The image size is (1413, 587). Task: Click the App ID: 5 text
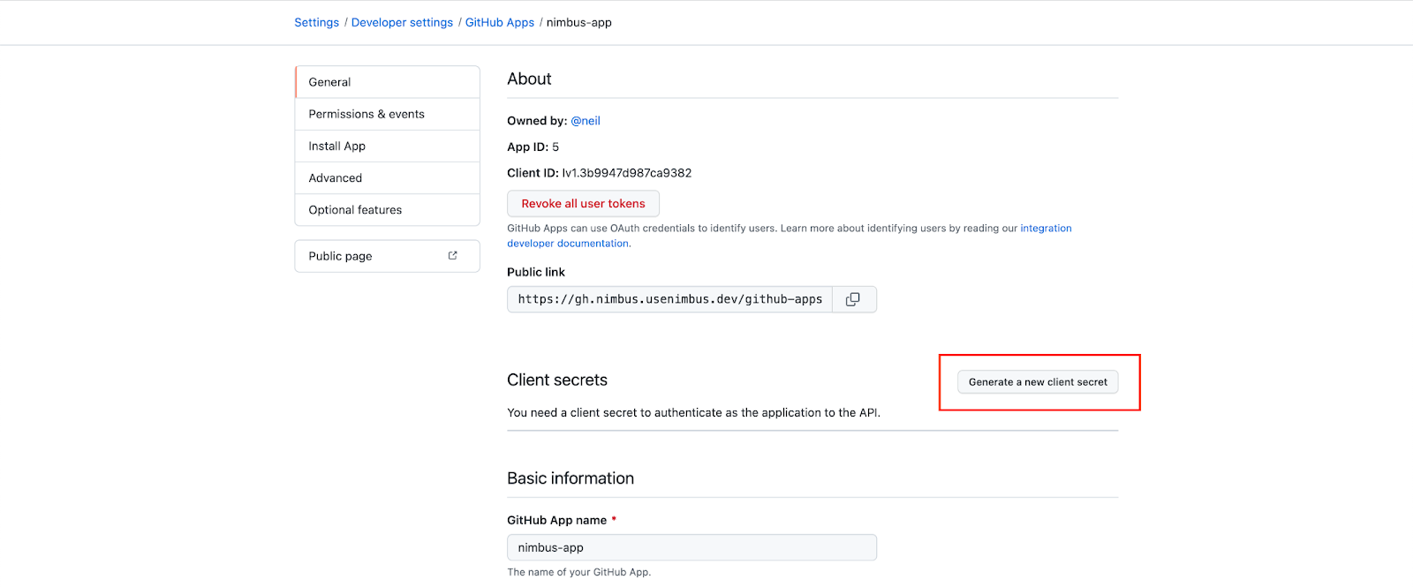(533, 147)
